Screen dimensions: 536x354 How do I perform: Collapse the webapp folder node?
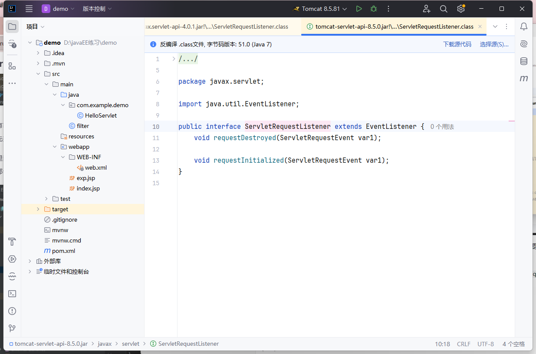(55, 147)
